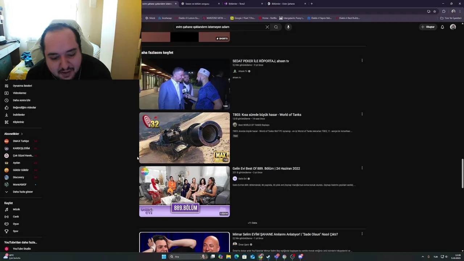
Task: Show hidden system tray icons
Action: (423, 257)
